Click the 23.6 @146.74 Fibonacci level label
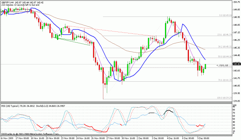 pyautogui.click(x=225, y=35)
